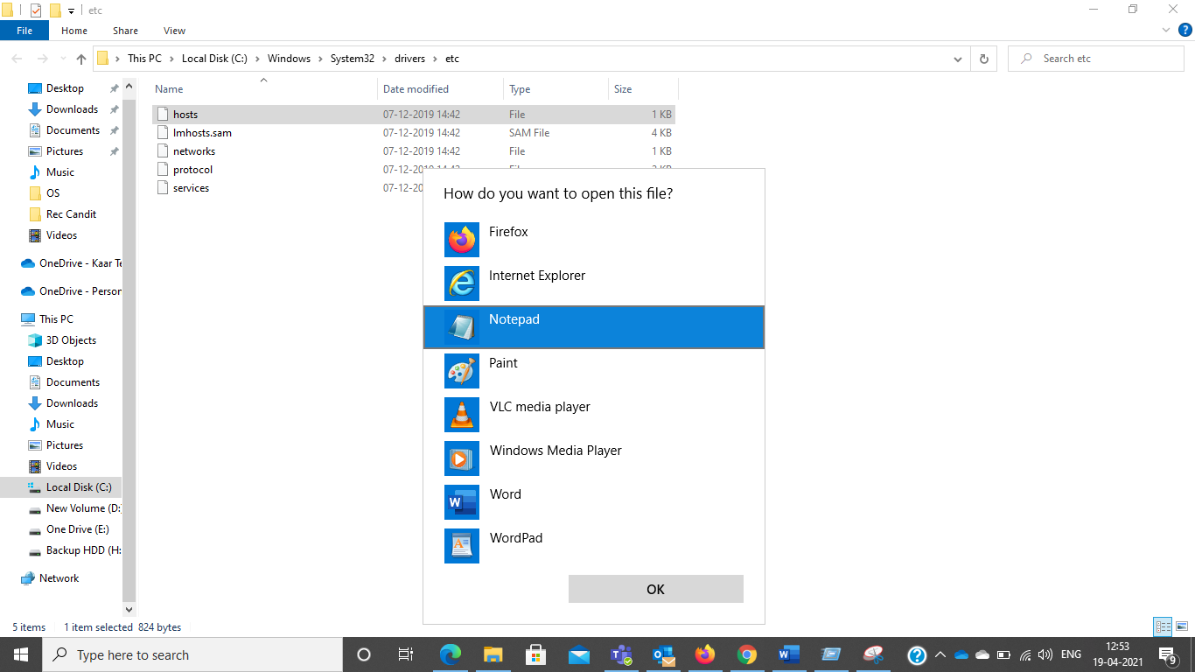Open the recent locations dropdown arrow

click(61, 59)
